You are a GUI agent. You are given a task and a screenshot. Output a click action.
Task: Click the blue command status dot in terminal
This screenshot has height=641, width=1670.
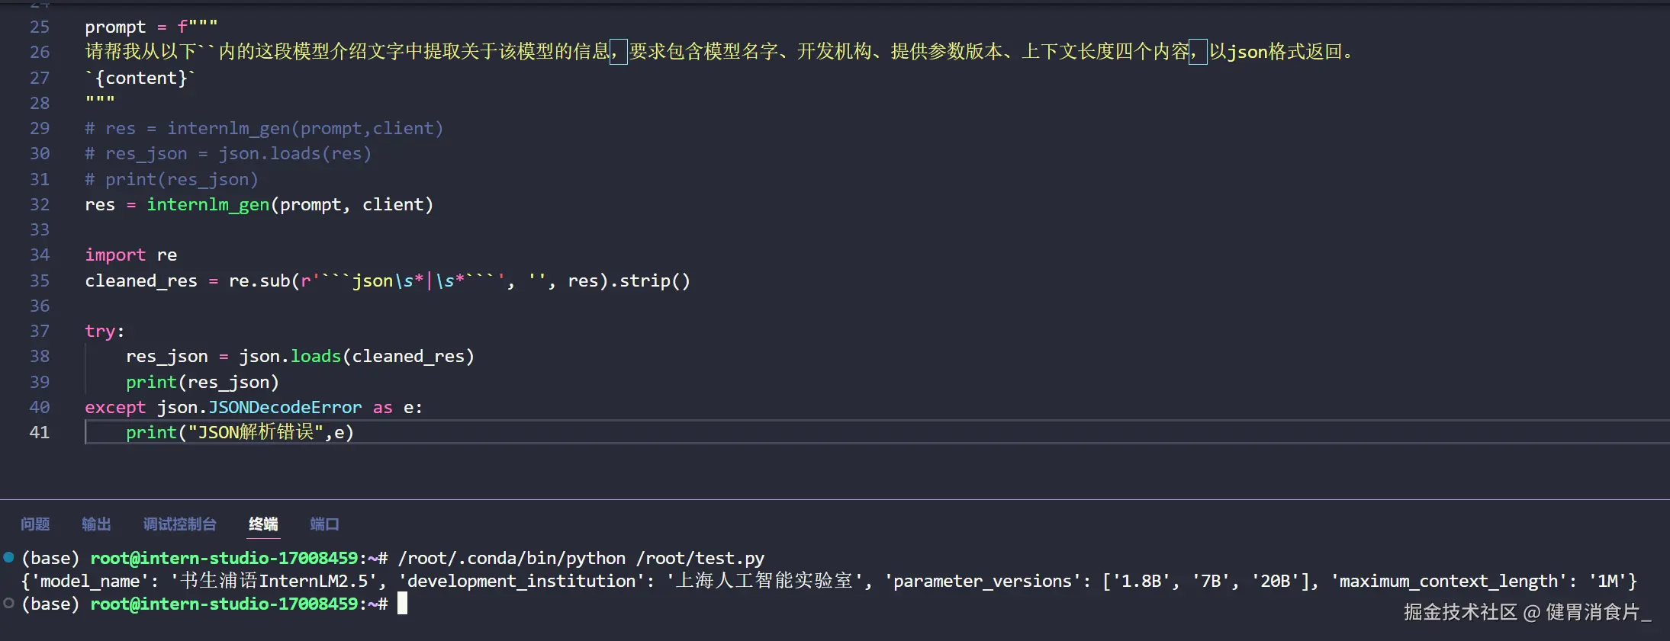8,557
